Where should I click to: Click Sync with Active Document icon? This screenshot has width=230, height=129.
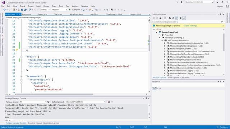tap(170, 18)
